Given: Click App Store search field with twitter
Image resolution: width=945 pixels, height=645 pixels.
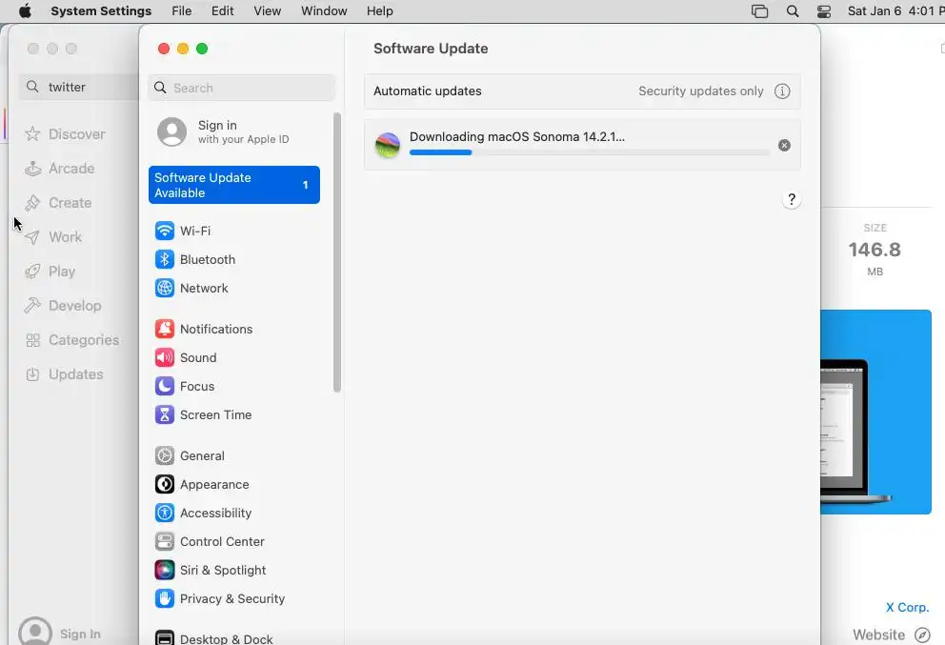Looking at the screenshot, I should pos(79,87).
